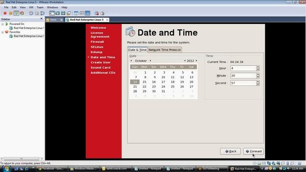Viewport: 306px width, 172px height.
Task: Click the Capture Movie toolbar icon
Action: tap(97, 13)
